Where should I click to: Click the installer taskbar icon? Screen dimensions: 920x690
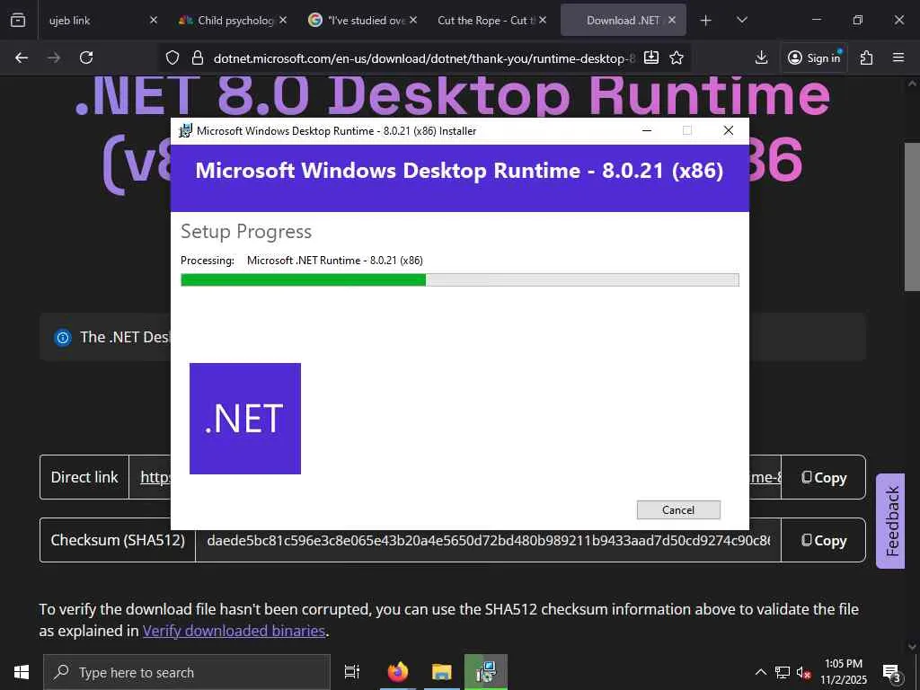click(486, 672)
